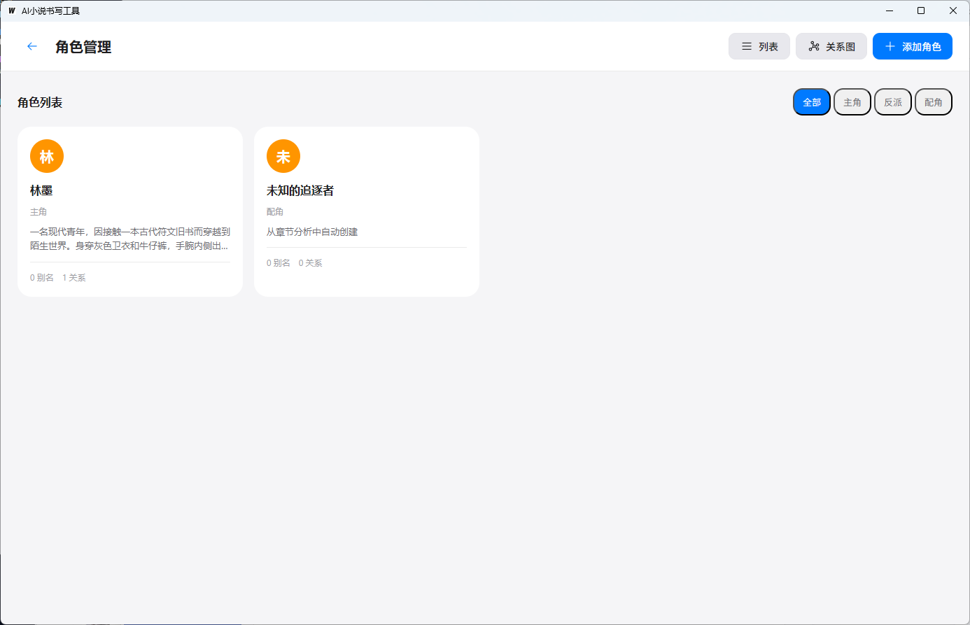Viewport: 970px width, 625px height.
Task: Maximize the application window
Action: point(921,10)
